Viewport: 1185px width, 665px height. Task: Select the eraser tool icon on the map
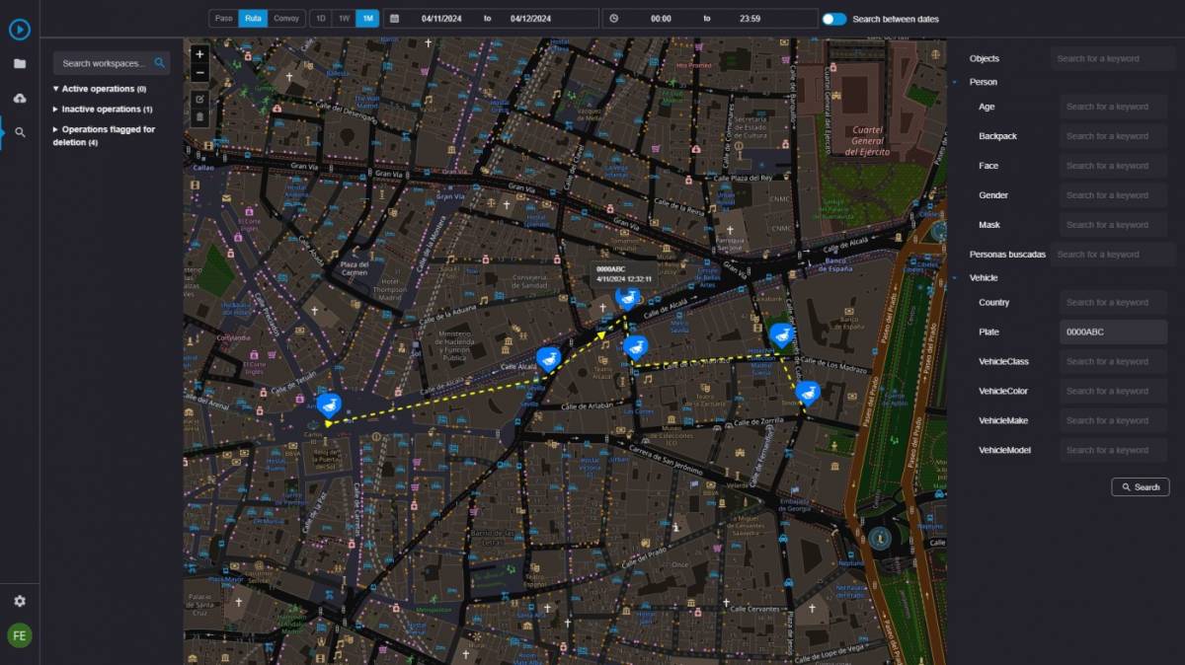coord(199,117)
